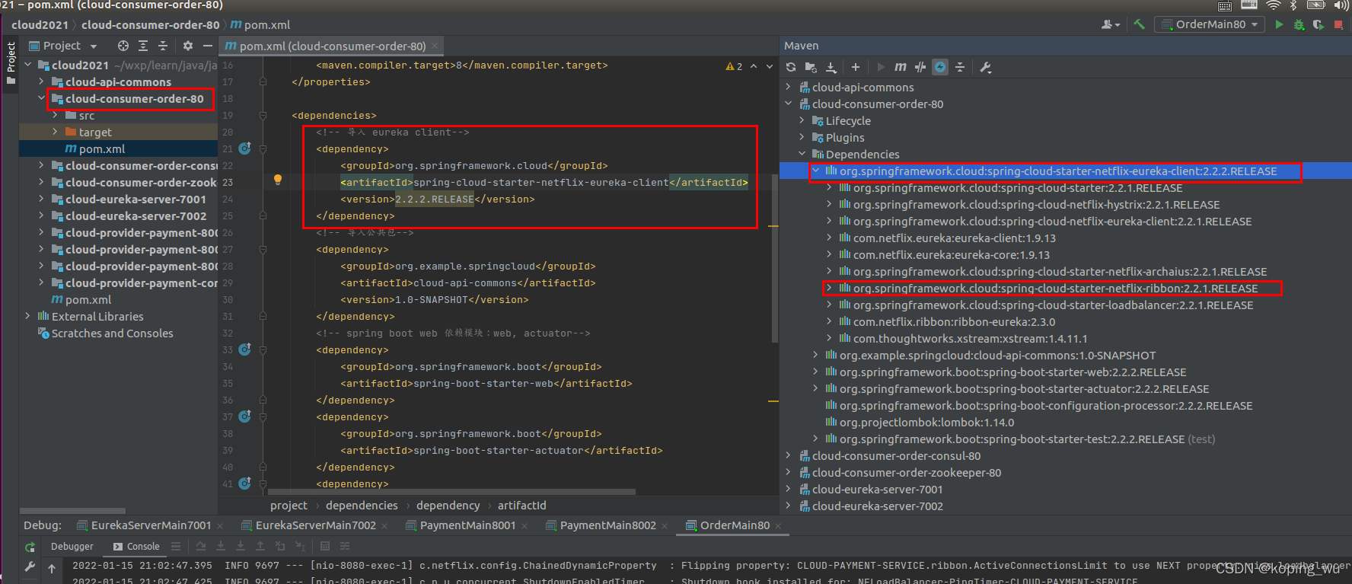Reload all Maven projects
1352x584 pixels.
(791, 67)
